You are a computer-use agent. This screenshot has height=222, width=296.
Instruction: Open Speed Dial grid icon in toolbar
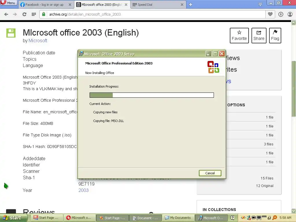tap(34, 14)
